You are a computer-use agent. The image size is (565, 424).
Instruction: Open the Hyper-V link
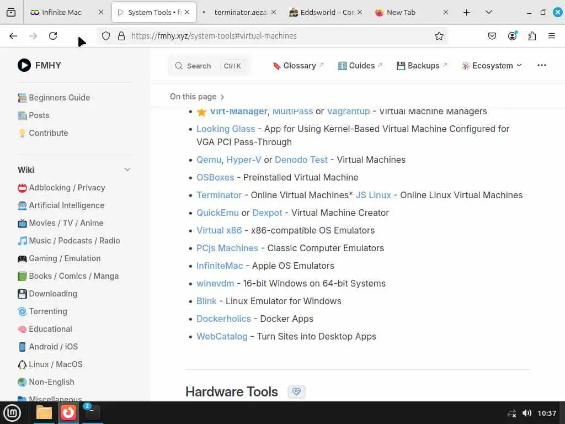pyautogui.click(x=243, y=160)
